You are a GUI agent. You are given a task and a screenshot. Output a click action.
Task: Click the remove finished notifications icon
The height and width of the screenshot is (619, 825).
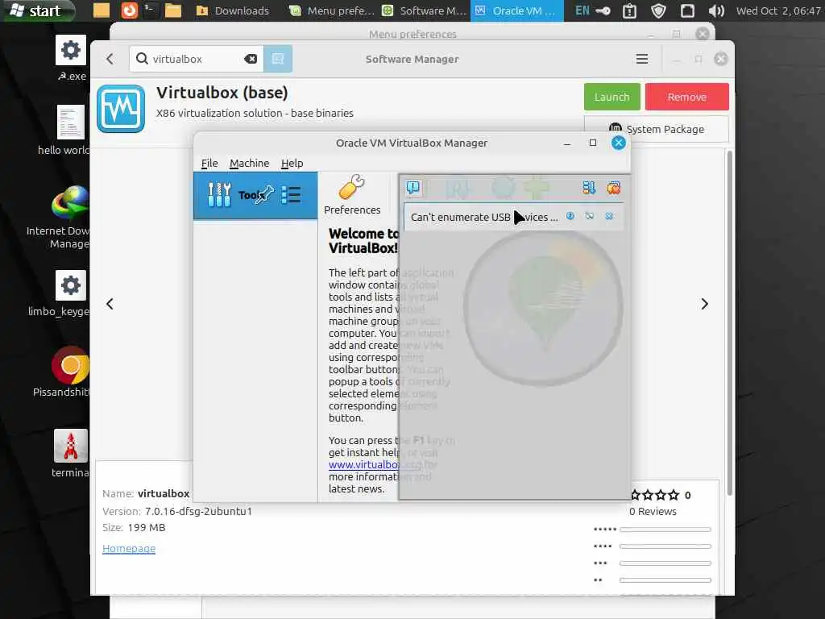coord(613,188)
